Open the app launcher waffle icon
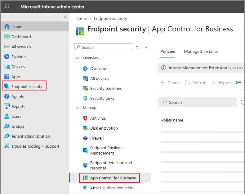This screenshot has width=245, height=194. 7,6
